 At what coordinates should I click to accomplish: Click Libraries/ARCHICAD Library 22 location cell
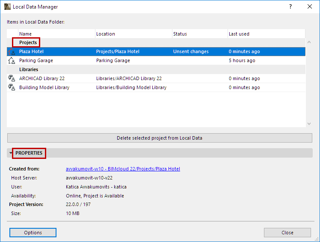[129, 78]
